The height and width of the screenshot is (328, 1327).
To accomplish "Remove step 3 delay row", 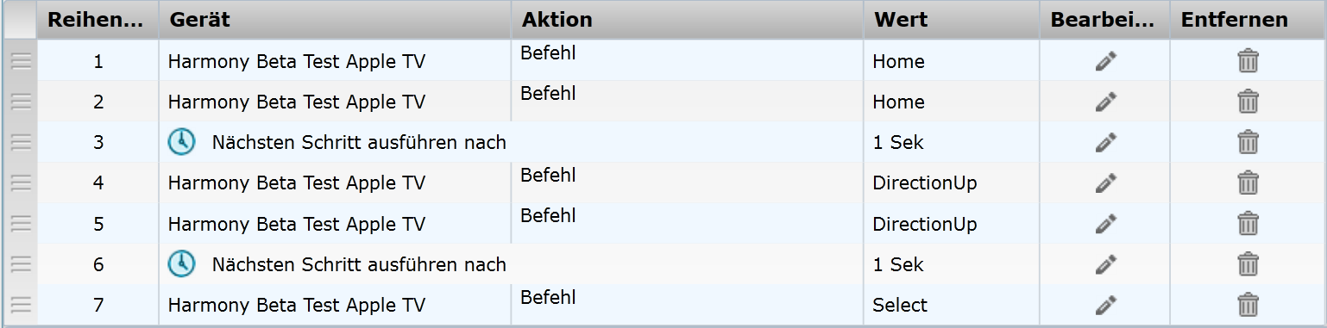I will (1248, 142).
